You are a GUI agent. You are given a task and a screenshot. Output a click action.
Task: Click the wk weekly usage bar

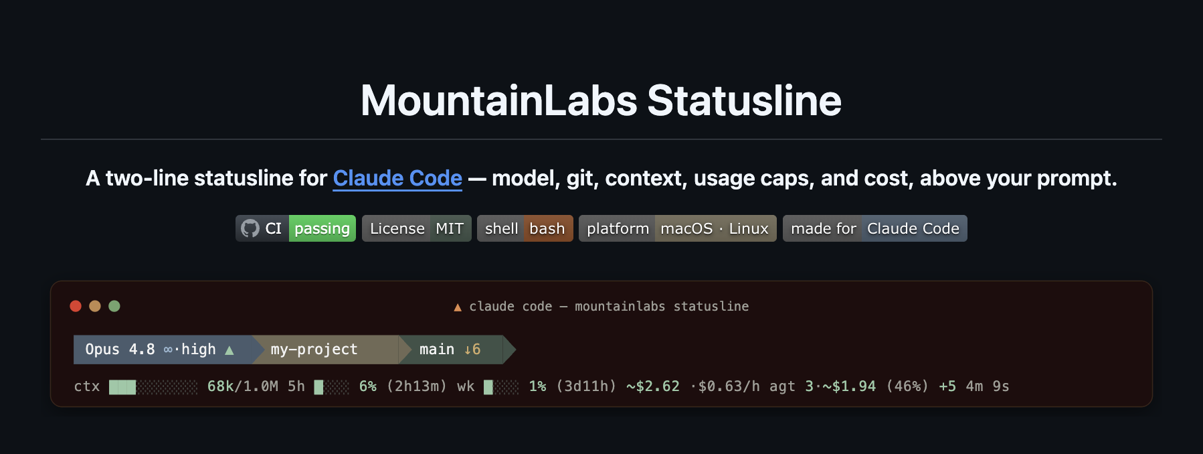pyautogui.click(x=501, y=387)
